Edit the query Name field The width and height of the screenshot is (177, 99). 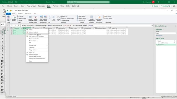click(x=166, y=33)
